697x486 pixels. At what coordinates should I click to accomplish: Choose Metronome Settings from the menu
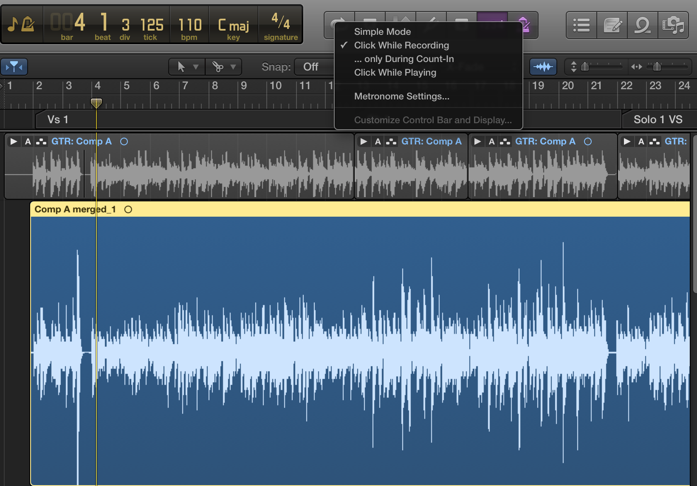click(401, 96)
